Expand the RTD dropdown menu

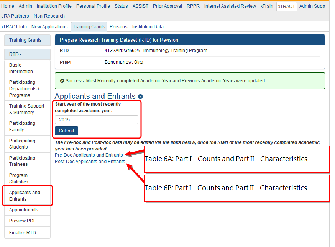pos(15,54)
